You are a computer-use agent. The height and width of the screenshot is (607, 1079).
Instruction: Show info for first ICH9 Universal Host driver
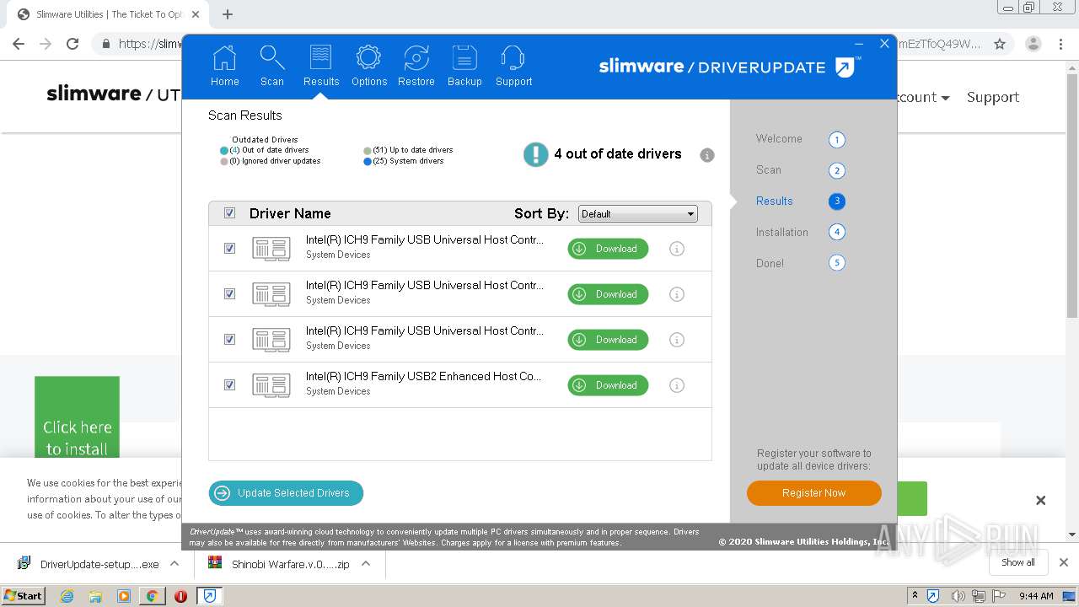676,249
